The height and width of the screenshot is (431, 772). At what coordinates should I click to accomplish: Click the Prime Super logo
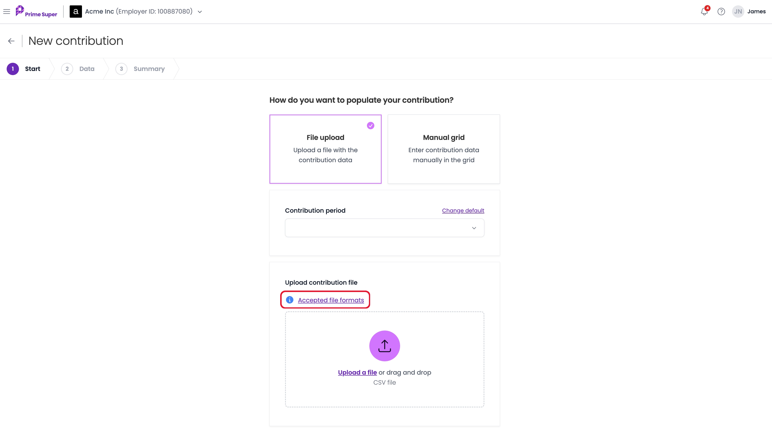36,12
